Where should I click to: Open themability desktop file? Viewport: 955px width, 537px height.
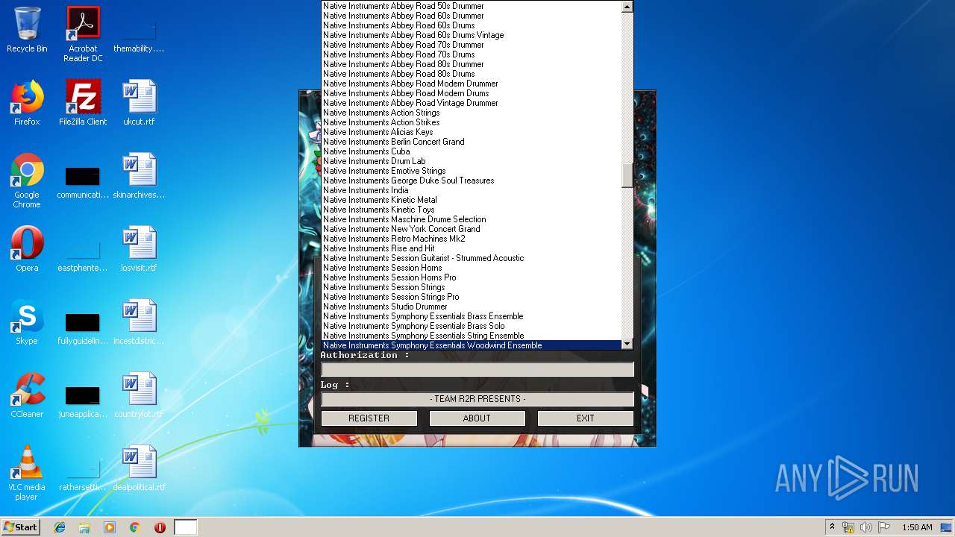coord(139,34)
